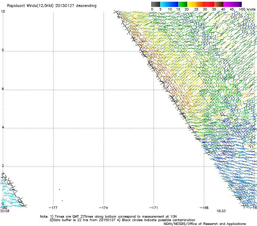The width and height of the screenshot is (257, 226).
Task: Click the latitude label '8'
Action: point(3,50)
